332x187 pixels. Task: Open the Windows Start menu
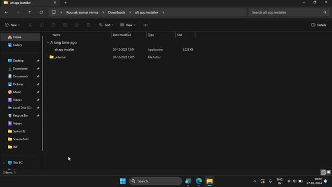tap(123, 181)
